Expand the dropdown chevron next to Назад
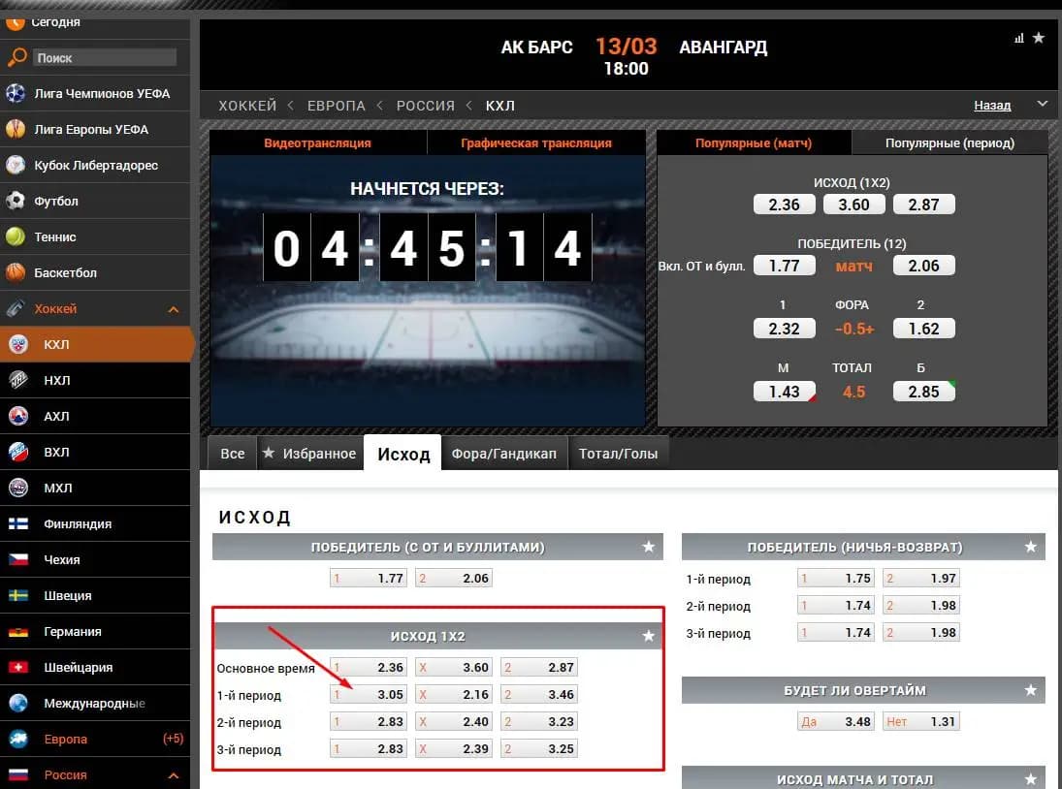Image resolution: width=1062 pixels, height=789 pixels. [x=1043, y=105]
